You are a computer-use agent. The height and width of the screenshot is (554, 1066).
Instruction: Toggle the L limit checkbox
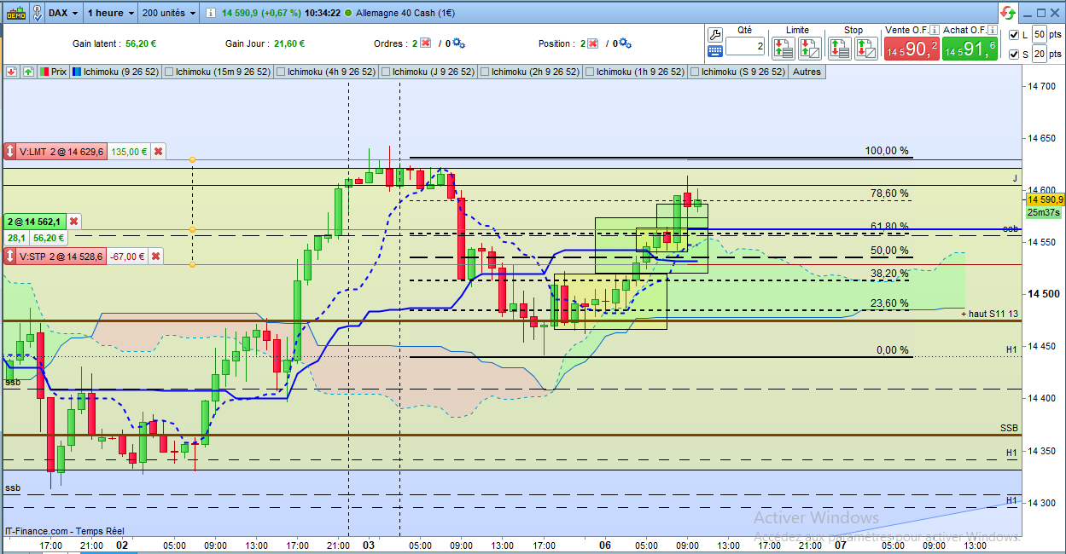(x=1013, y=35)
